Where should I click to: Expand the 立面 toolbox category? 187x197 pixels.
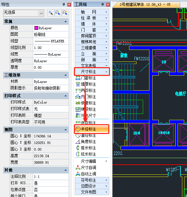(x=92, y=54)
